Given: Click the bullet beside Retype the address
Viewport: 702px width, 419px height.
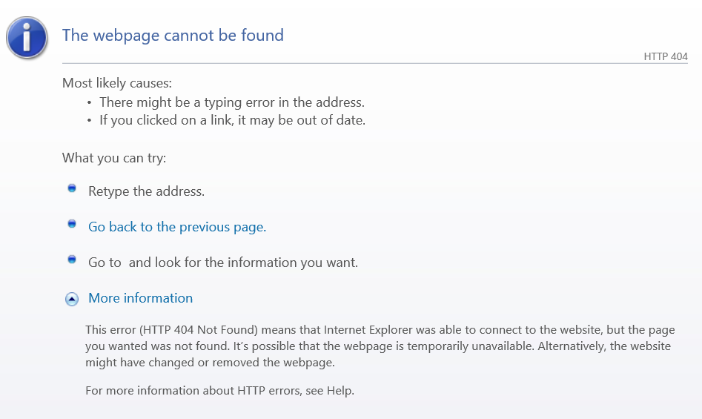Looking at the screenshot, I should 72,188.
